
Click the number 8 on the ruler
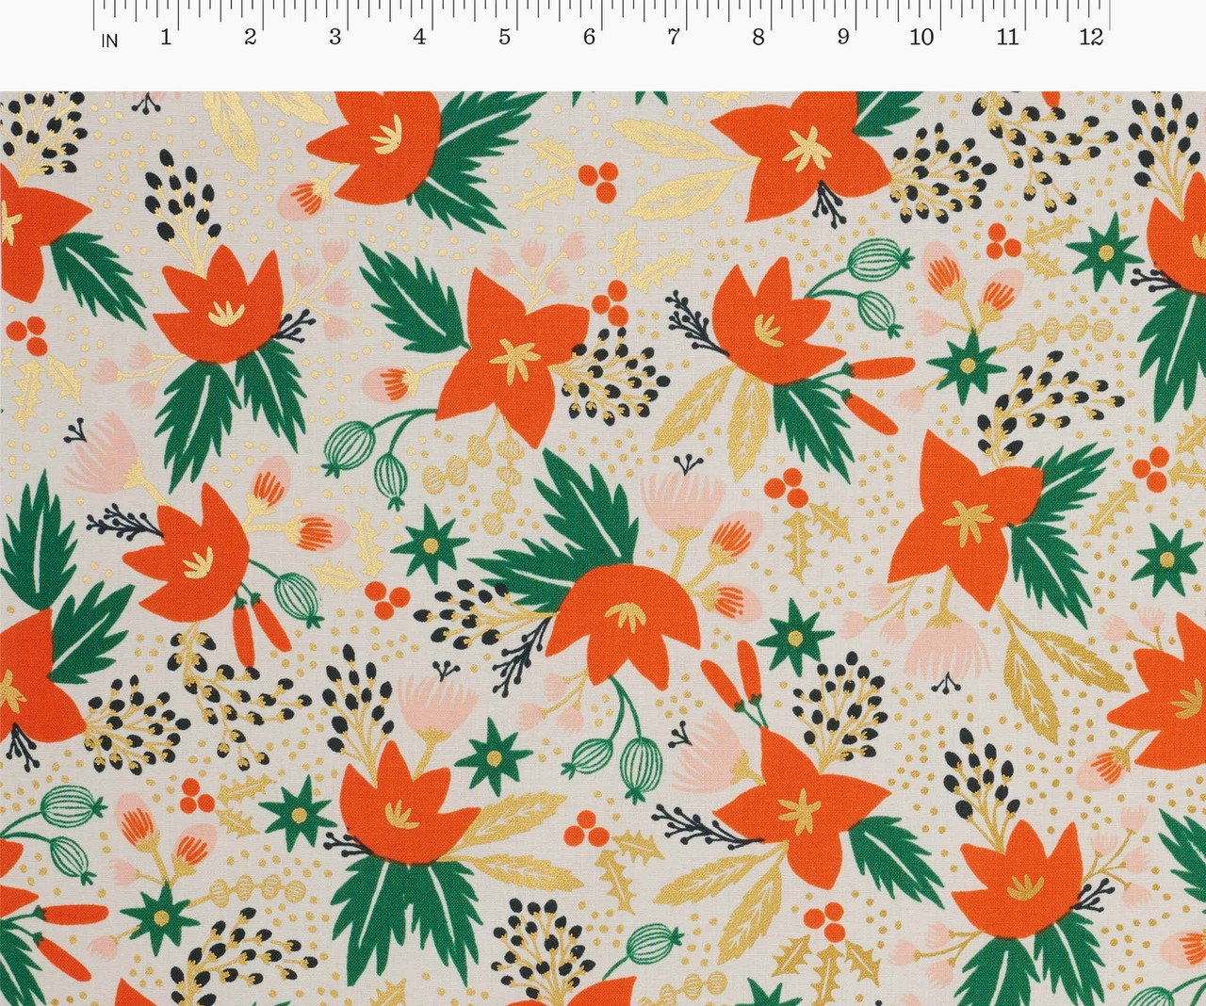pyautogui.click(x=758, y=38)
